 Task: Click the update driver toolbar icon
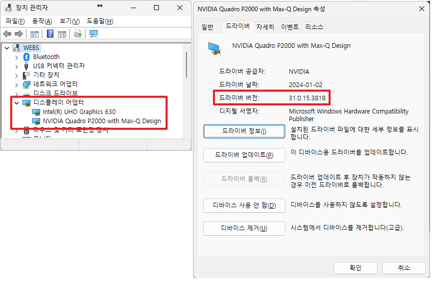(78, 34)
